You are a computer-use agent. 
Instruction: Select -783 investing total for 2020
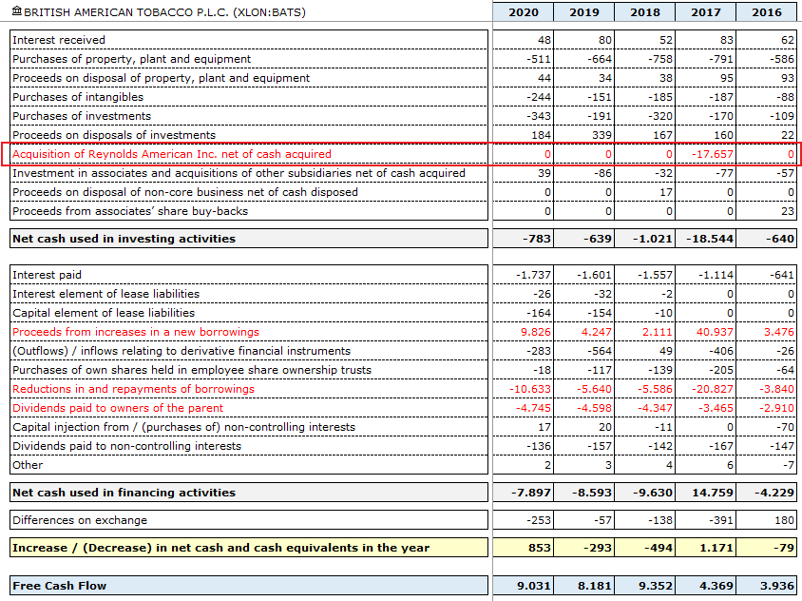click(x=537, y=239)
